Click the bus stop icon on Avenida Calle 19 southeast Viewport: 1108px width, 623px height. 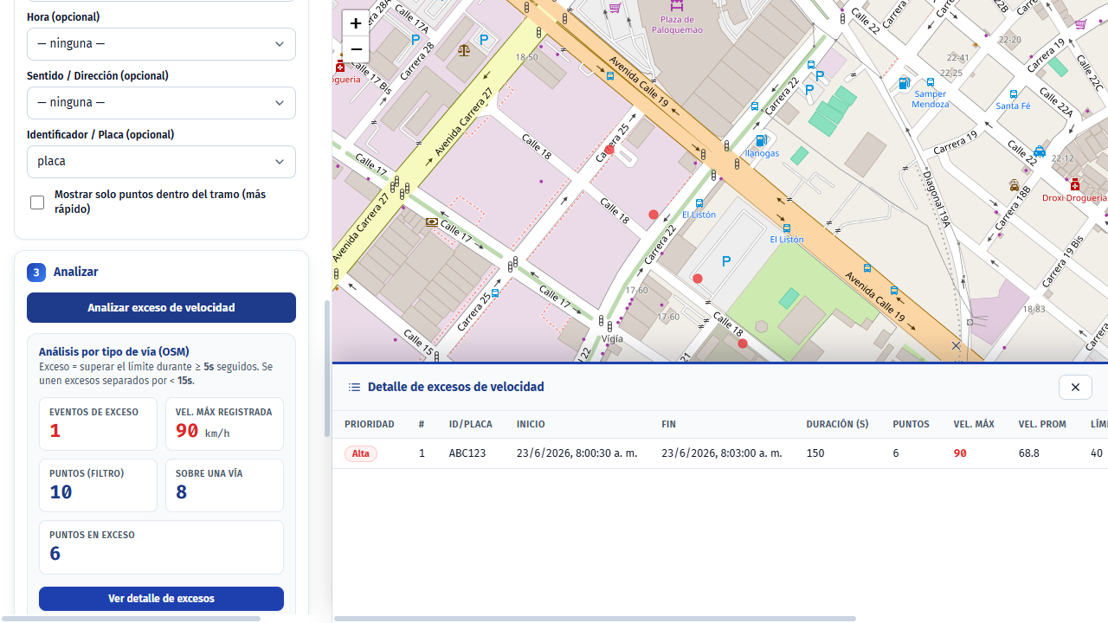click(x=894, y=291)
